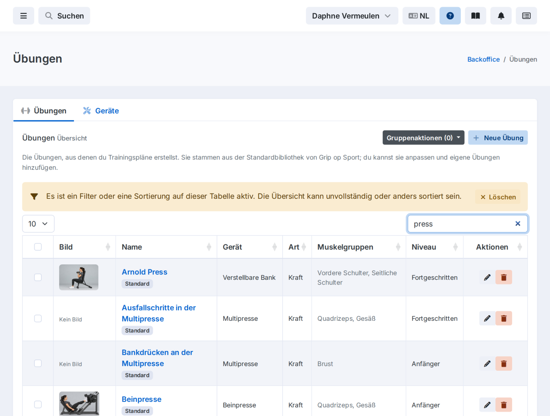Sort table by Niveau column
The height and width of the screenshot is (416, 550).
point(434,247)
